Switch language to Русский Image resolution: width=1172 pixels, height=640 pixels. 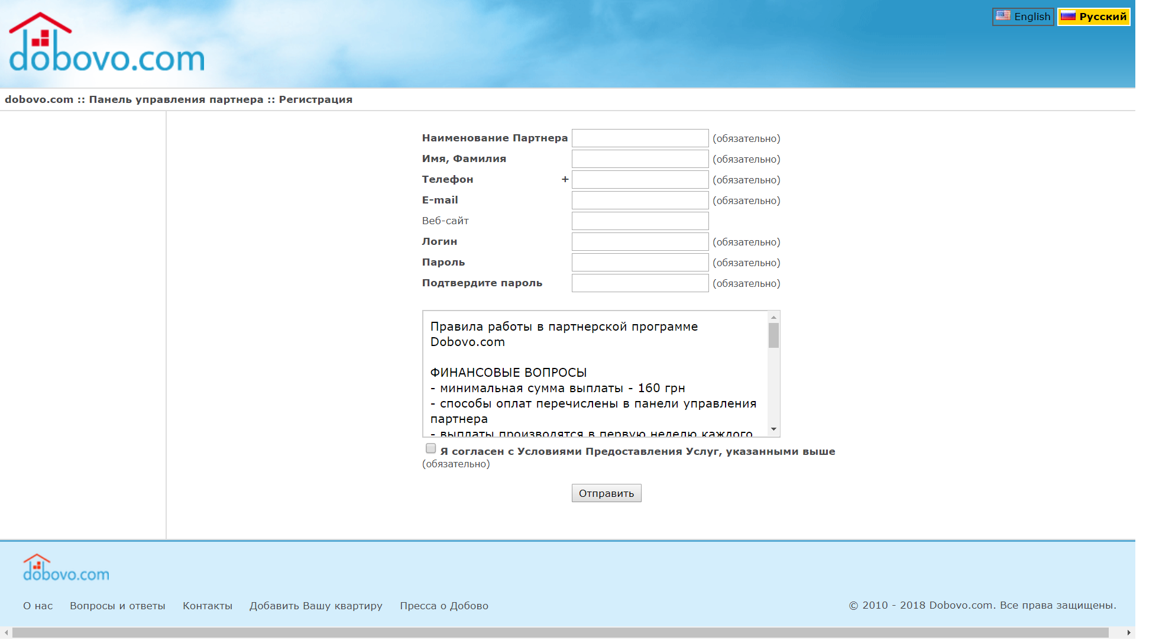pyautogui.click(x=1094, y=17)
